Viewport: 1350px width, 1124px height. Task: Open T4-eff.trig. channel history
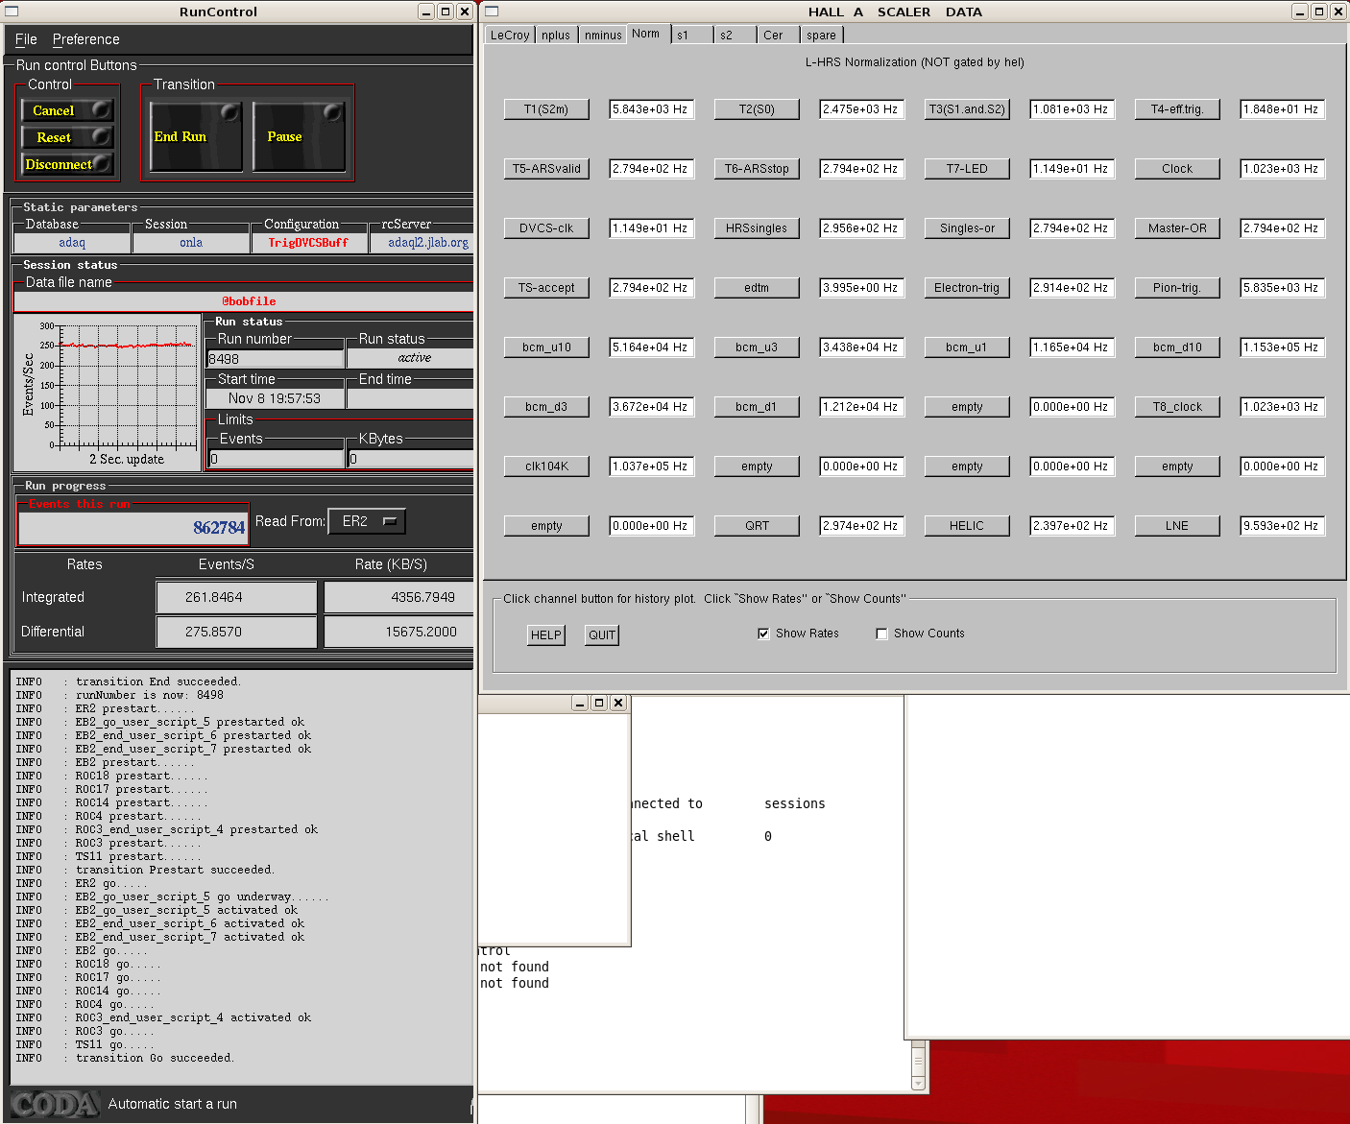point(1177,109)
